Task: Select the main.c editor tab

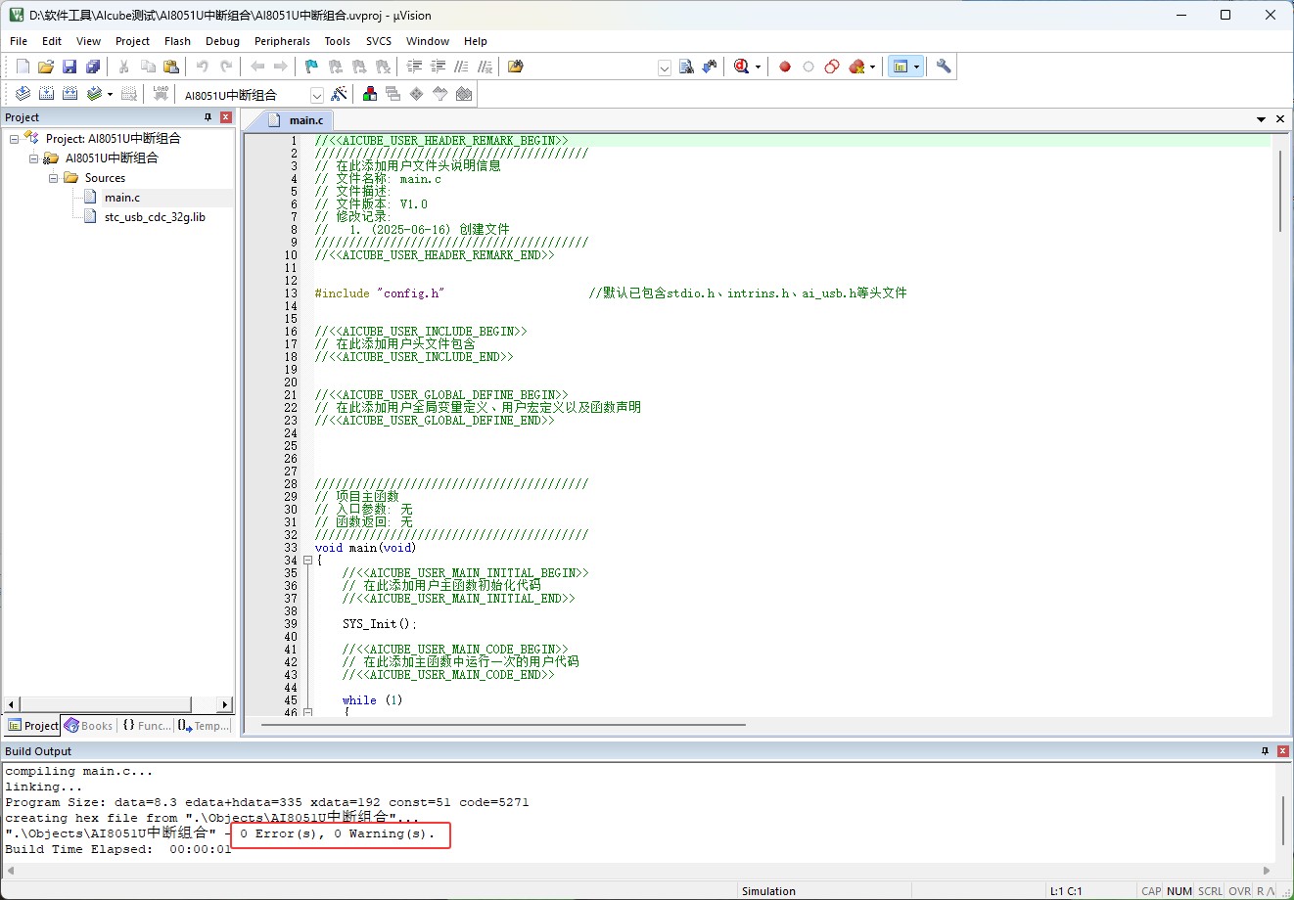Action: [x=297, y=120]
